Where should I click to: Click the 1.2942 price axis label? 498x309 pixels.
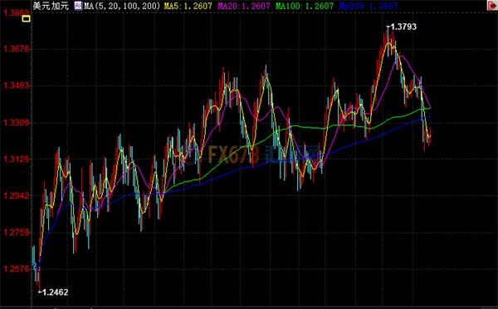click(x=17, y=195)
